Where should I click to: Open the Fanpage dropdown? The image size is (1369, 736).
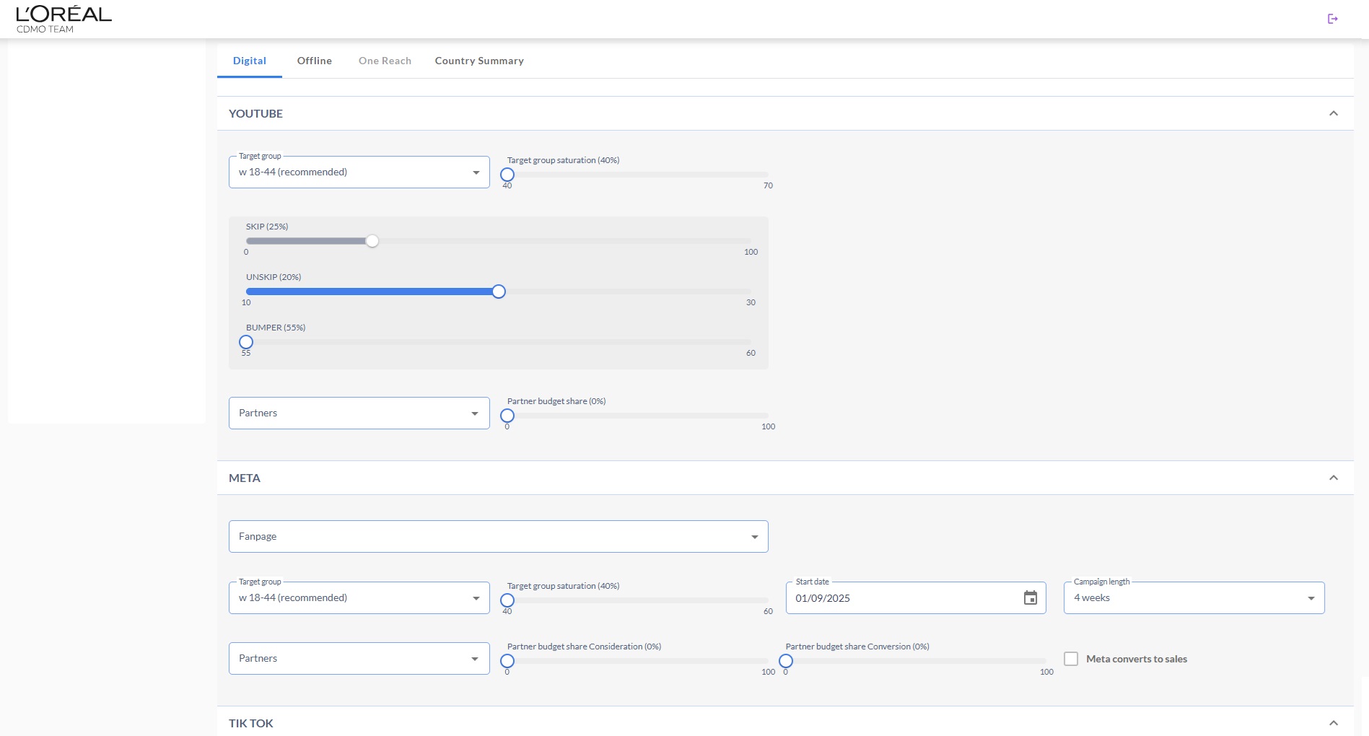498,537
